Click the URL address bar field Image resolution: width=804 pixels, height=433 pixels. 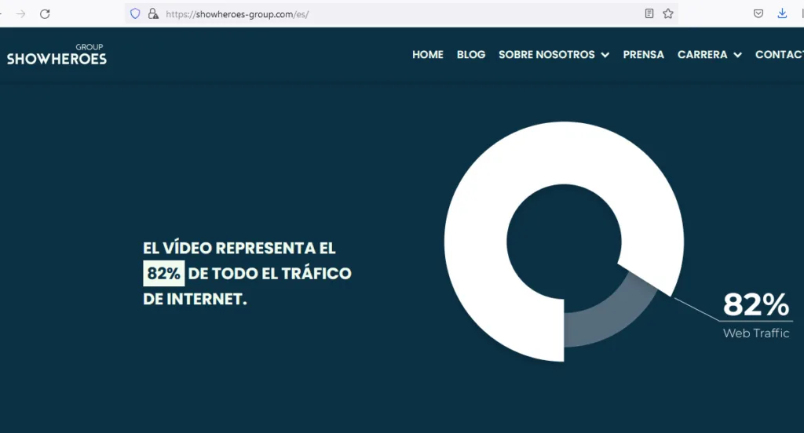[393, 13]
